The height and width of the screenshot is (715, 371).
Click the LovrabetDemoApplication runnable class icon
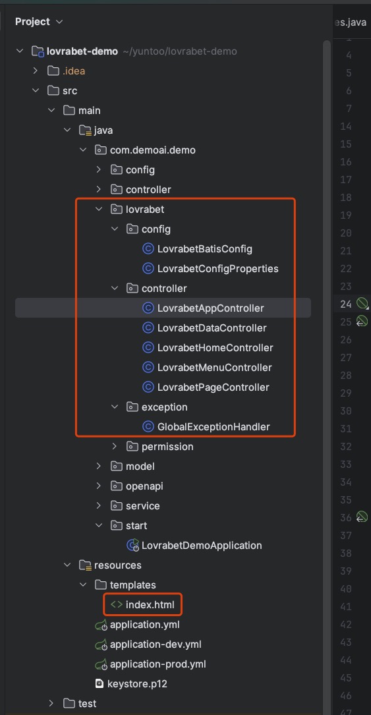(x=132, y=545)
